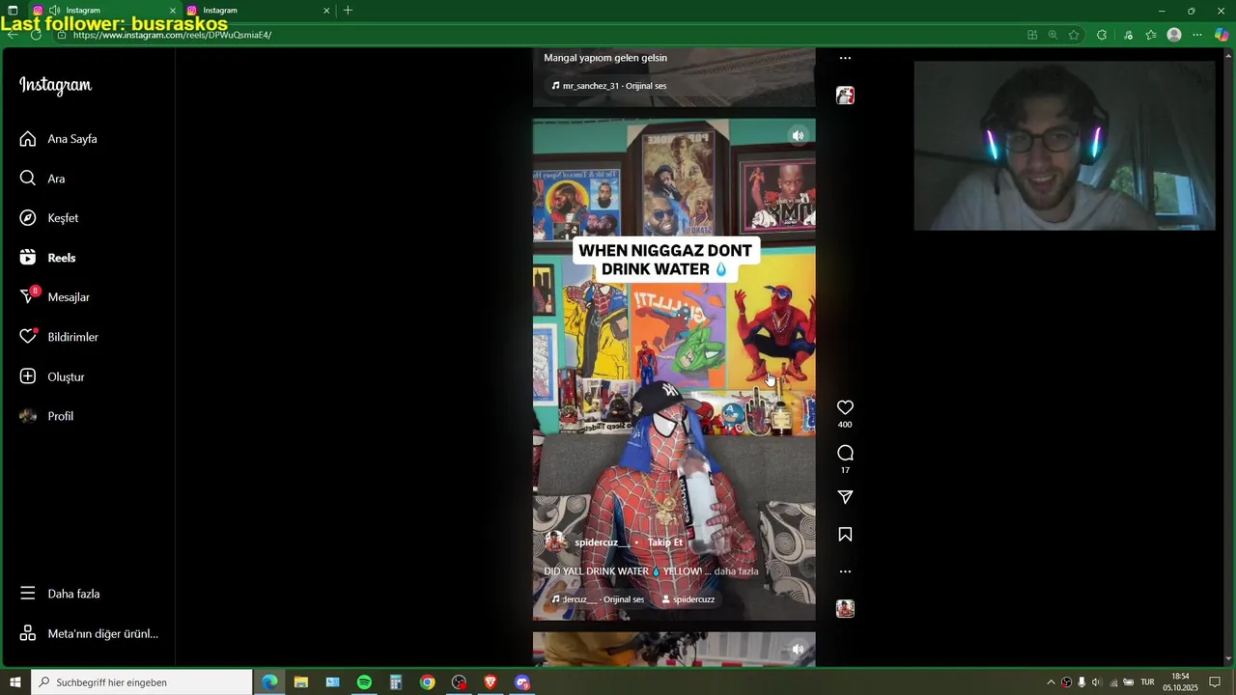The height and width of the screenshot is (695, 1236).
Task: Expand caption with daha fazla
Action: (736, 571)
